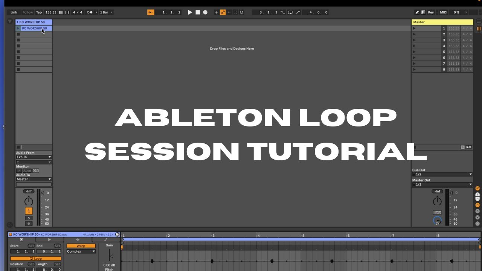The image size is (482, 271).
Task: Toggle the Draw Mode pencil icon
Action: [x=417, y=12]
